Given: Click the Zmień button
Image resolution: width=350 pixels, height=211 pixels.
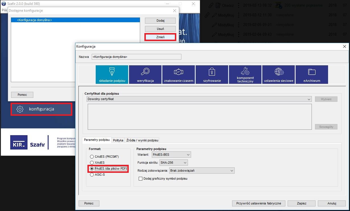Looking at the screenshot, I should (x=160, y=37).
